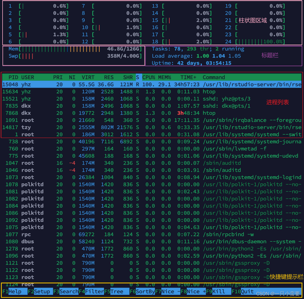
Task: Click F8 Nice plus button
Action: point(193,291)
